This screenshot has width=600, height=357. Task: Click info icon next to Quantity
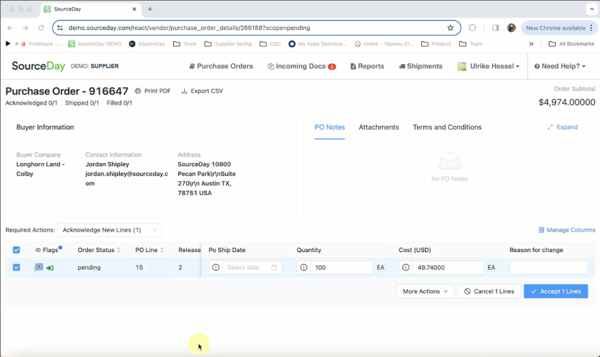pyautogui.click(x=303, y=267)
